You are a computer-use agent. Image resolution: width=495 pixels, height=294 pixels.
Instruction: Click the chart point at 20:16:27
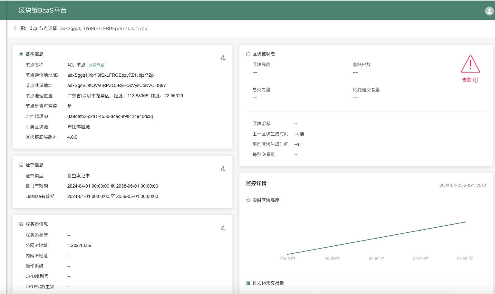[288, 254]
